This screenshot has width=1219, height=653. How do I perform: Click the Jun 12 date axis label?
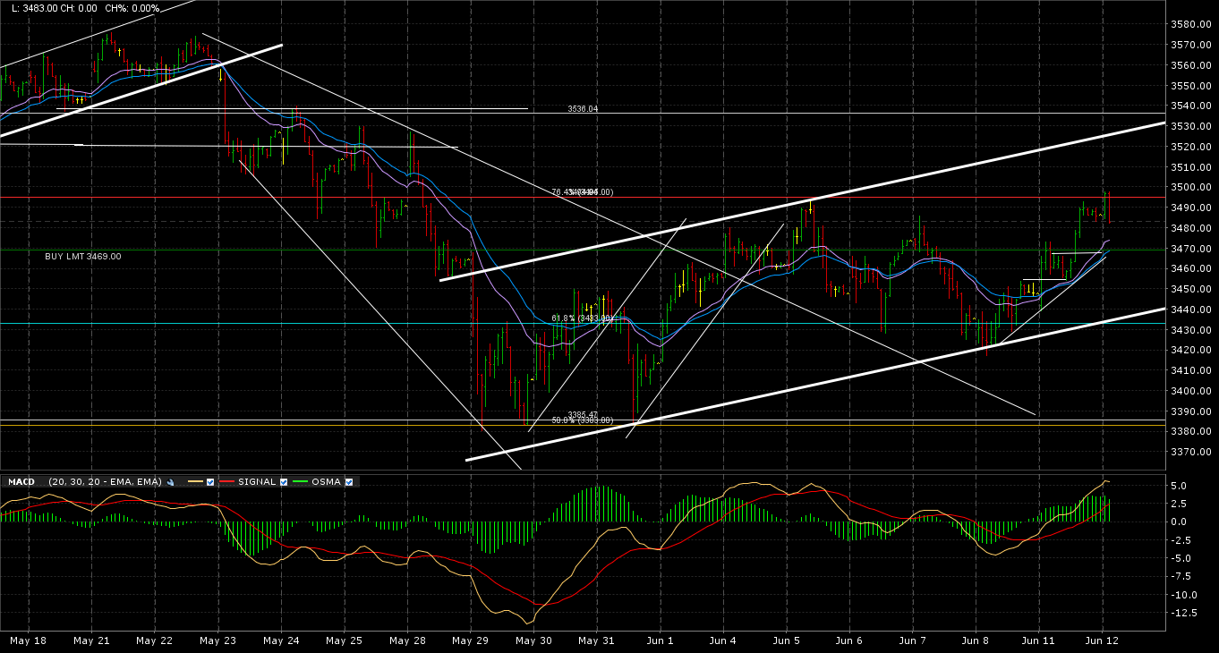(1100, 641)
